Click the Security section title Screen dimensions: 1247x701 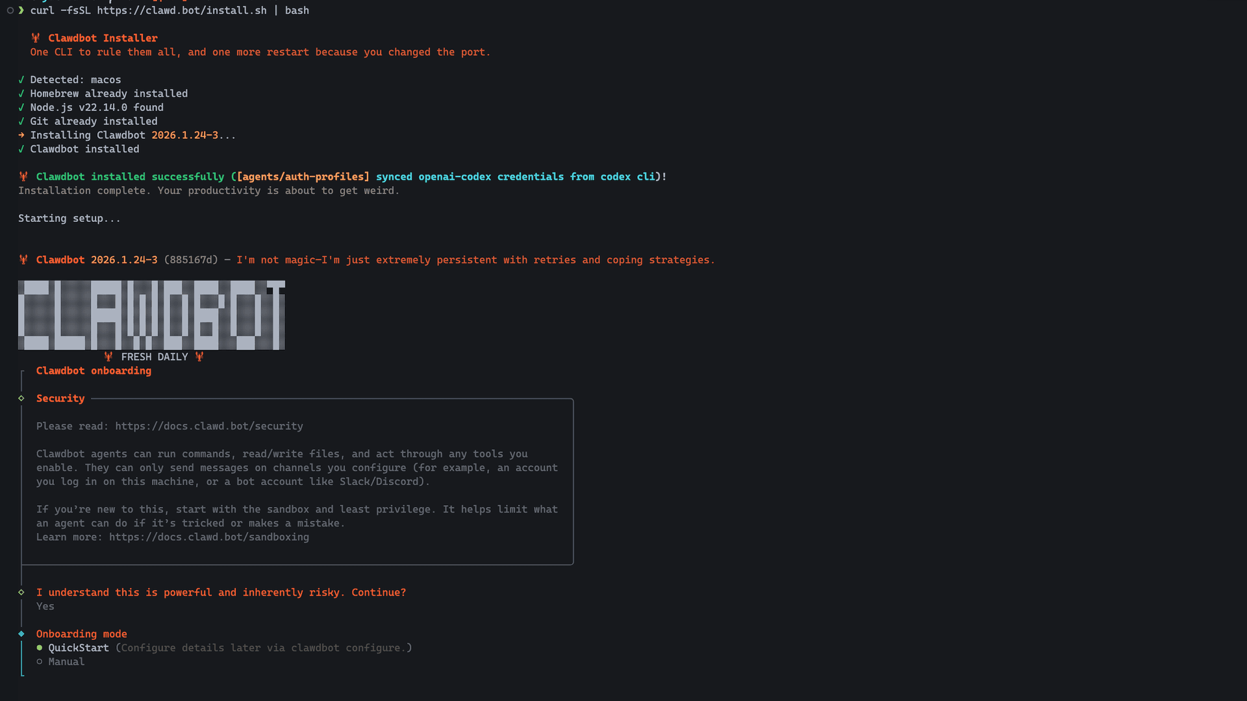(60, 398)
